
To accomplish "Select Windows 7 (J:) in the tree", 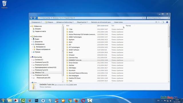I will click(39, 72).
